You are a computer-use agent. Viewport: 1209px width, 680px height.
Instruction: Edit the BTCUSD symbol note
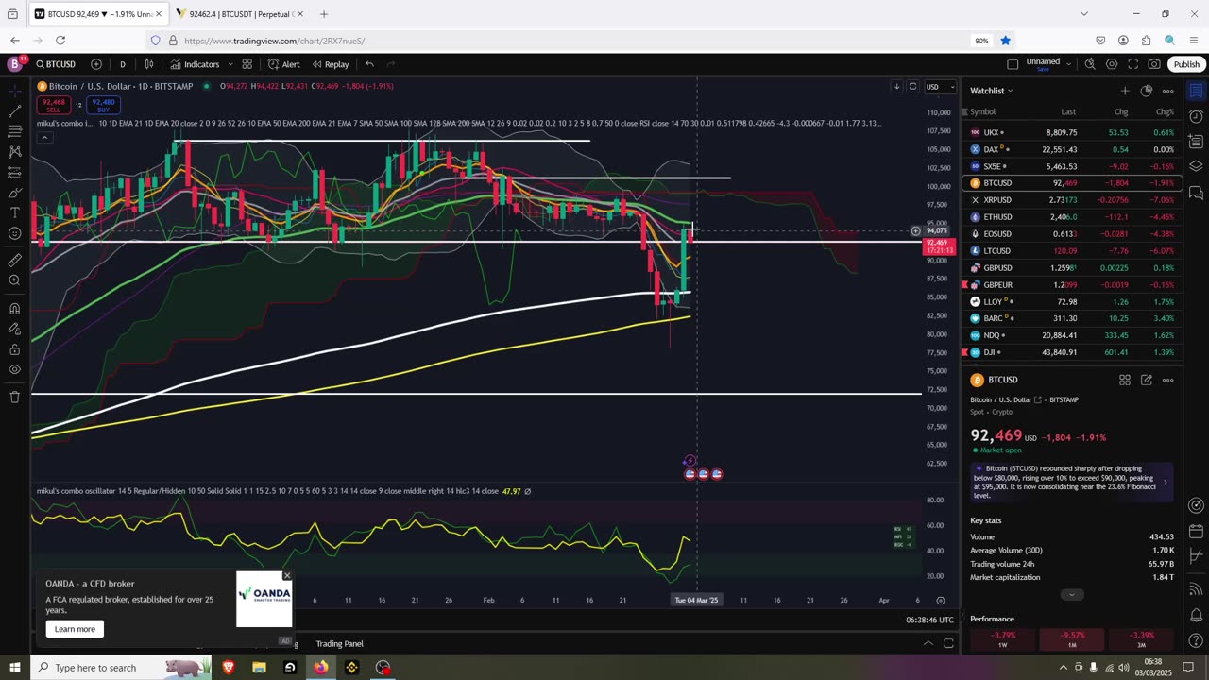(x=1146, y=380)
